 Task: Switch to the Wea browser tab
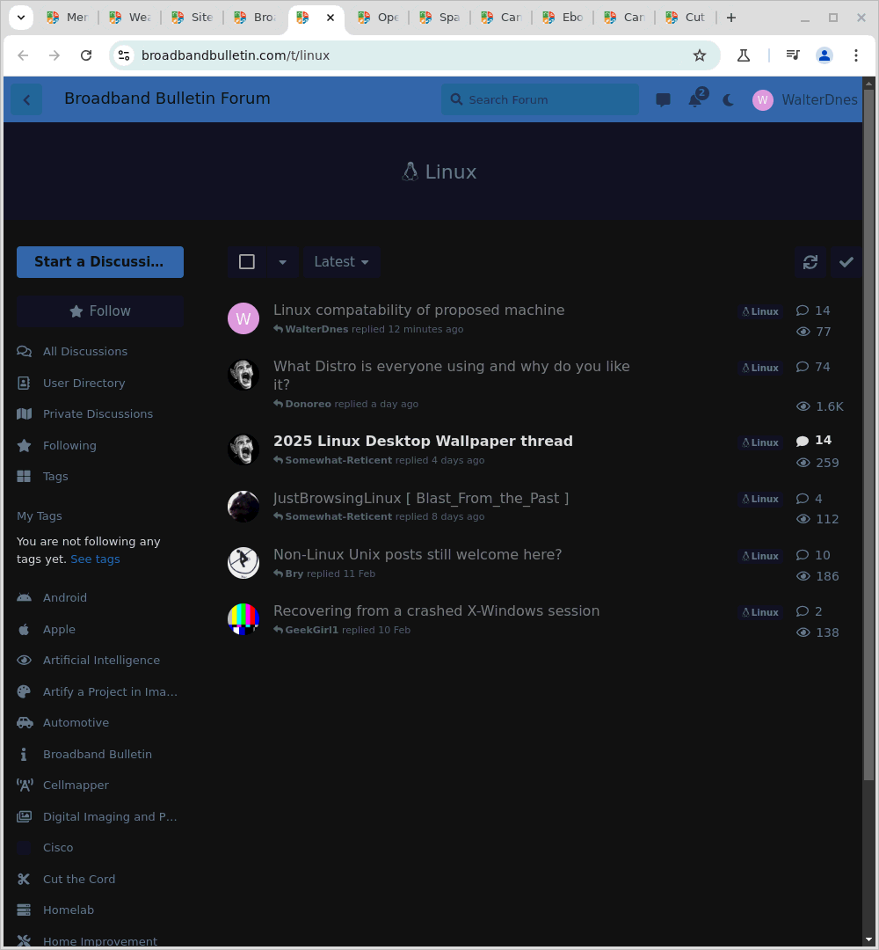pos(130,18)
